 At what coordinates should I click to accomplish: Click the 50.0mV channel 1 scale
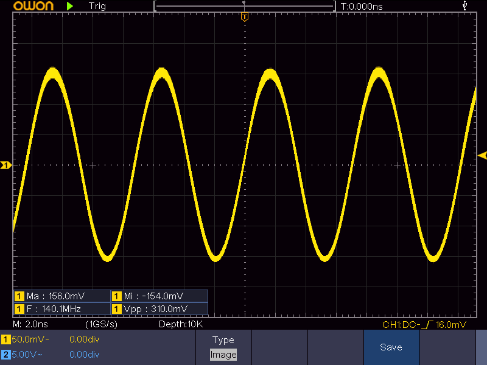coord(30,339)
